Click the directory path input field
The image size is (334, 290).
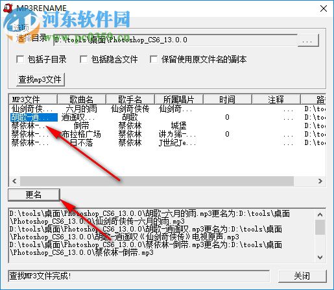coord(175,40)
